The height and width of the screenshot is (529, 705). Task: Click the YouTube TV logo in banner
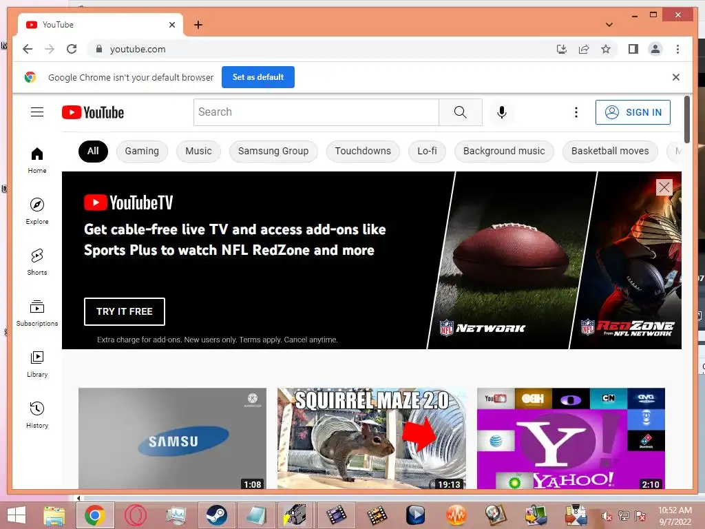pos(129,203)
